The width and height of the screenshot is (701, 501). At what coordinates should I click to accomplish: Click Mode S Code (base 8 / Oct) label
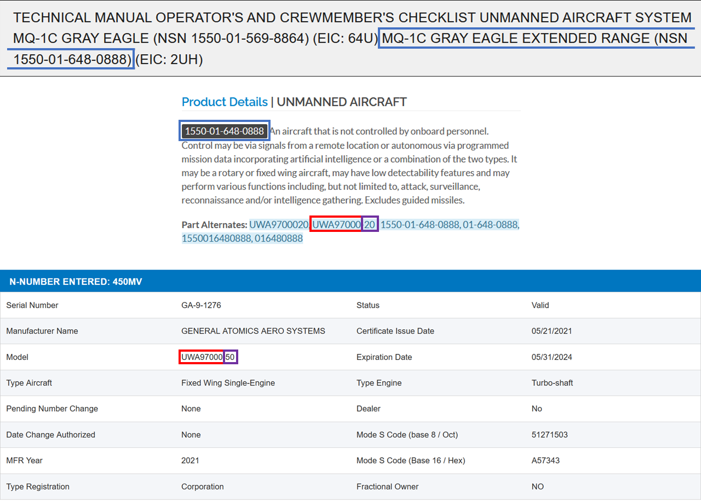tap(407, 435)
